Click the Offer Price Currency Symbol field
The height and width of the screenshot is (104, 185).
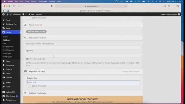[x=83, y=55]
